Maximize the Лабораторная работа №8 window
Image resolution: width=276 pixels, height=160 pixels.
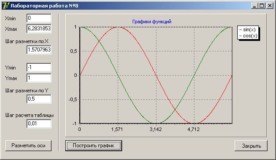click(262, 6)
